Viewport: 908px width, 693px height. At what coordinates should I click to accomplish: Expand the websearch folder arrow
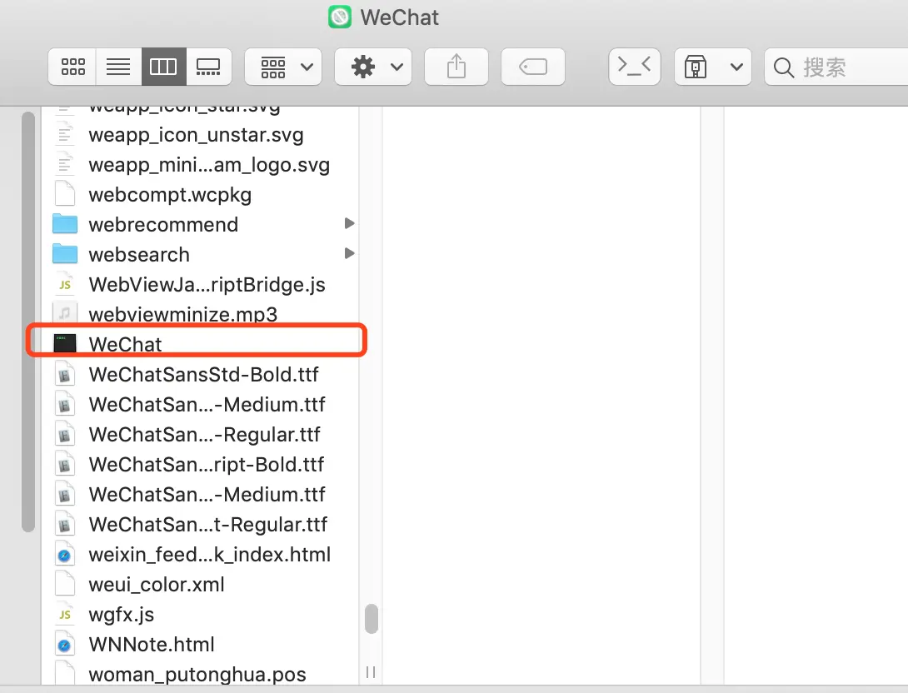(x=349, y=253)
